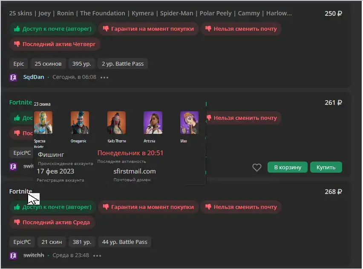363x269 pixels.
Task: Click the 268 ₽ price
Action: [333, 192]
